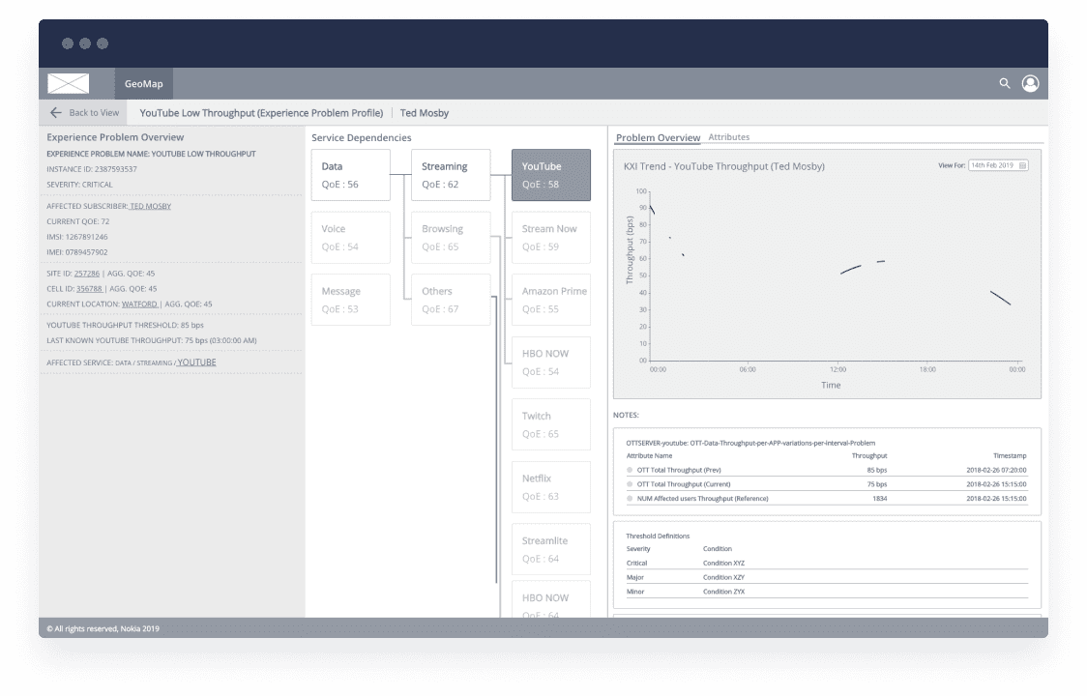Select the radio beside OTT Total Throughput (Prev)
This screenshot has height=696, width=1087.
coord(630,470)
